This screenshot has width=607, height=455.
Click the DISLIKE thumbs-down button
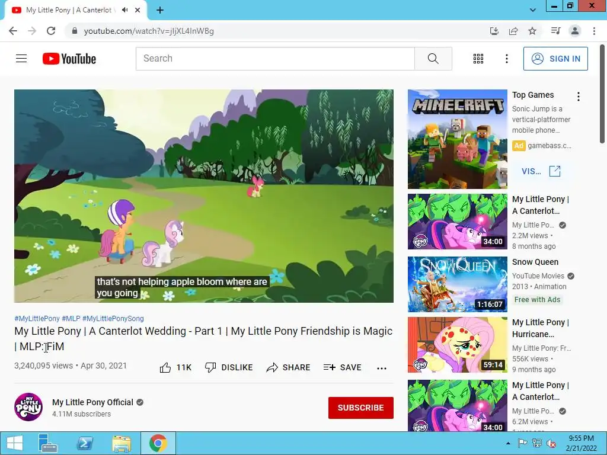(x=229, y=367)
